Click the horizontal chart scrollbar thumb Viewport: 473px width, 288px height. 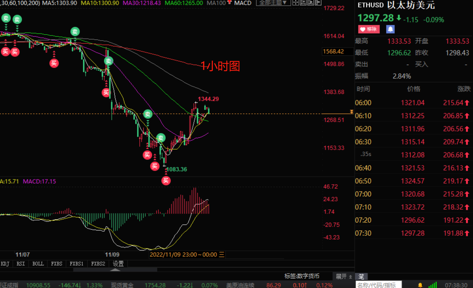[115, 270]
